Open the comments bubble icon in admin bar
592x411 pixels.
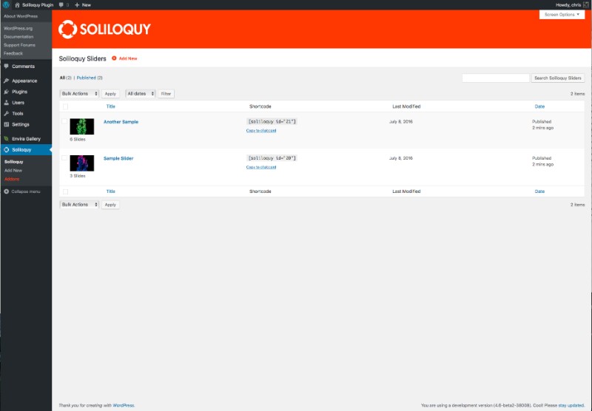click(x=61, y=5)
